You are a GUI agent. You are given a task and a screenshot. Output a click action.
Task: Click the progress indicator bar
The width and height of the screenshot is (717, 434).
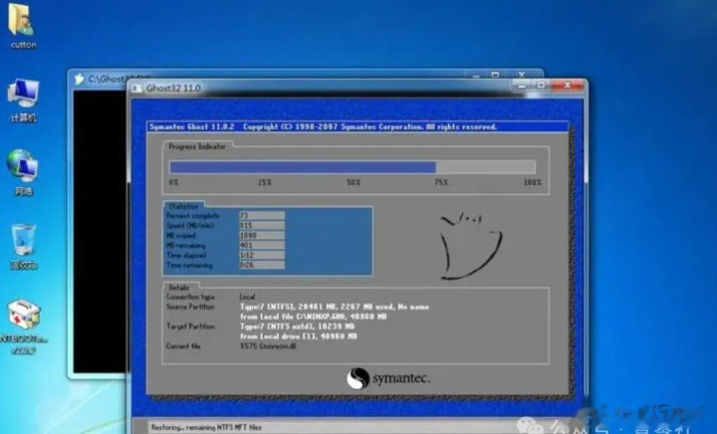pos(353,167)
